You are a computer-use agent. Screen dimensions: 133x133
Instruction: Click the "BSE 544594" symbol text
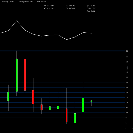(x=42, y=2)
